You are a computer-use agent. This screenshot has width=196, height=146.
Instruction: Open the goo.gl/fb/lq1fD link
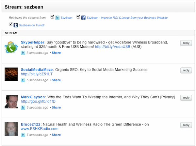coord(38,102)
